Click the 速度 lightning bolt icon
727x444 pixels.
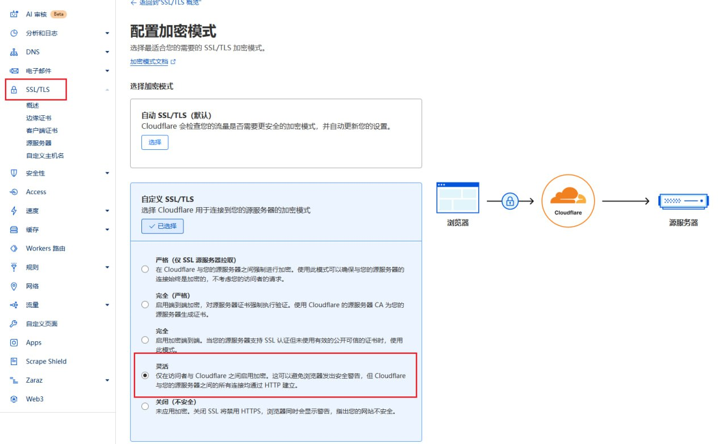(14, 211)
